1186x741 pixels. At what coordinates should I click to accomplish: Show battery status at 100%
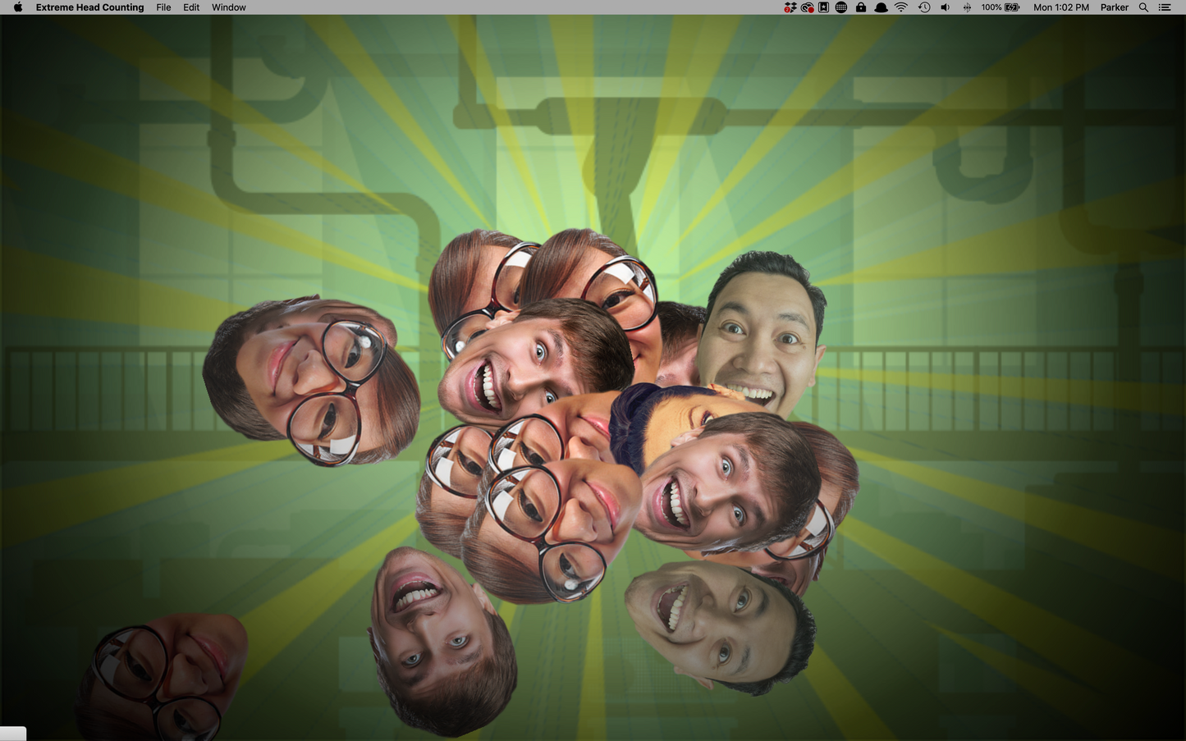click(x=1001, y=7)
